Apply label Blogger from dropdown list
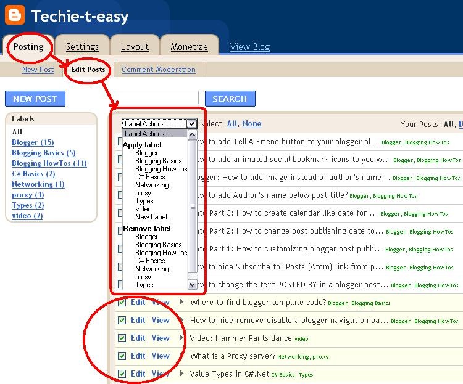 (146, 153)
